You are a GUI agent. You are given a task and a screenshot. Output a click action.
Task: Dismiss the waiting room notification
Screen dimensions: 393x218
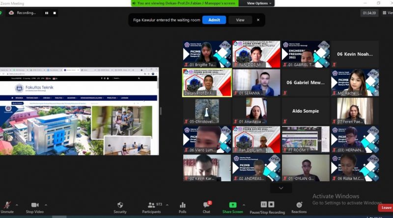pos(258,20)
